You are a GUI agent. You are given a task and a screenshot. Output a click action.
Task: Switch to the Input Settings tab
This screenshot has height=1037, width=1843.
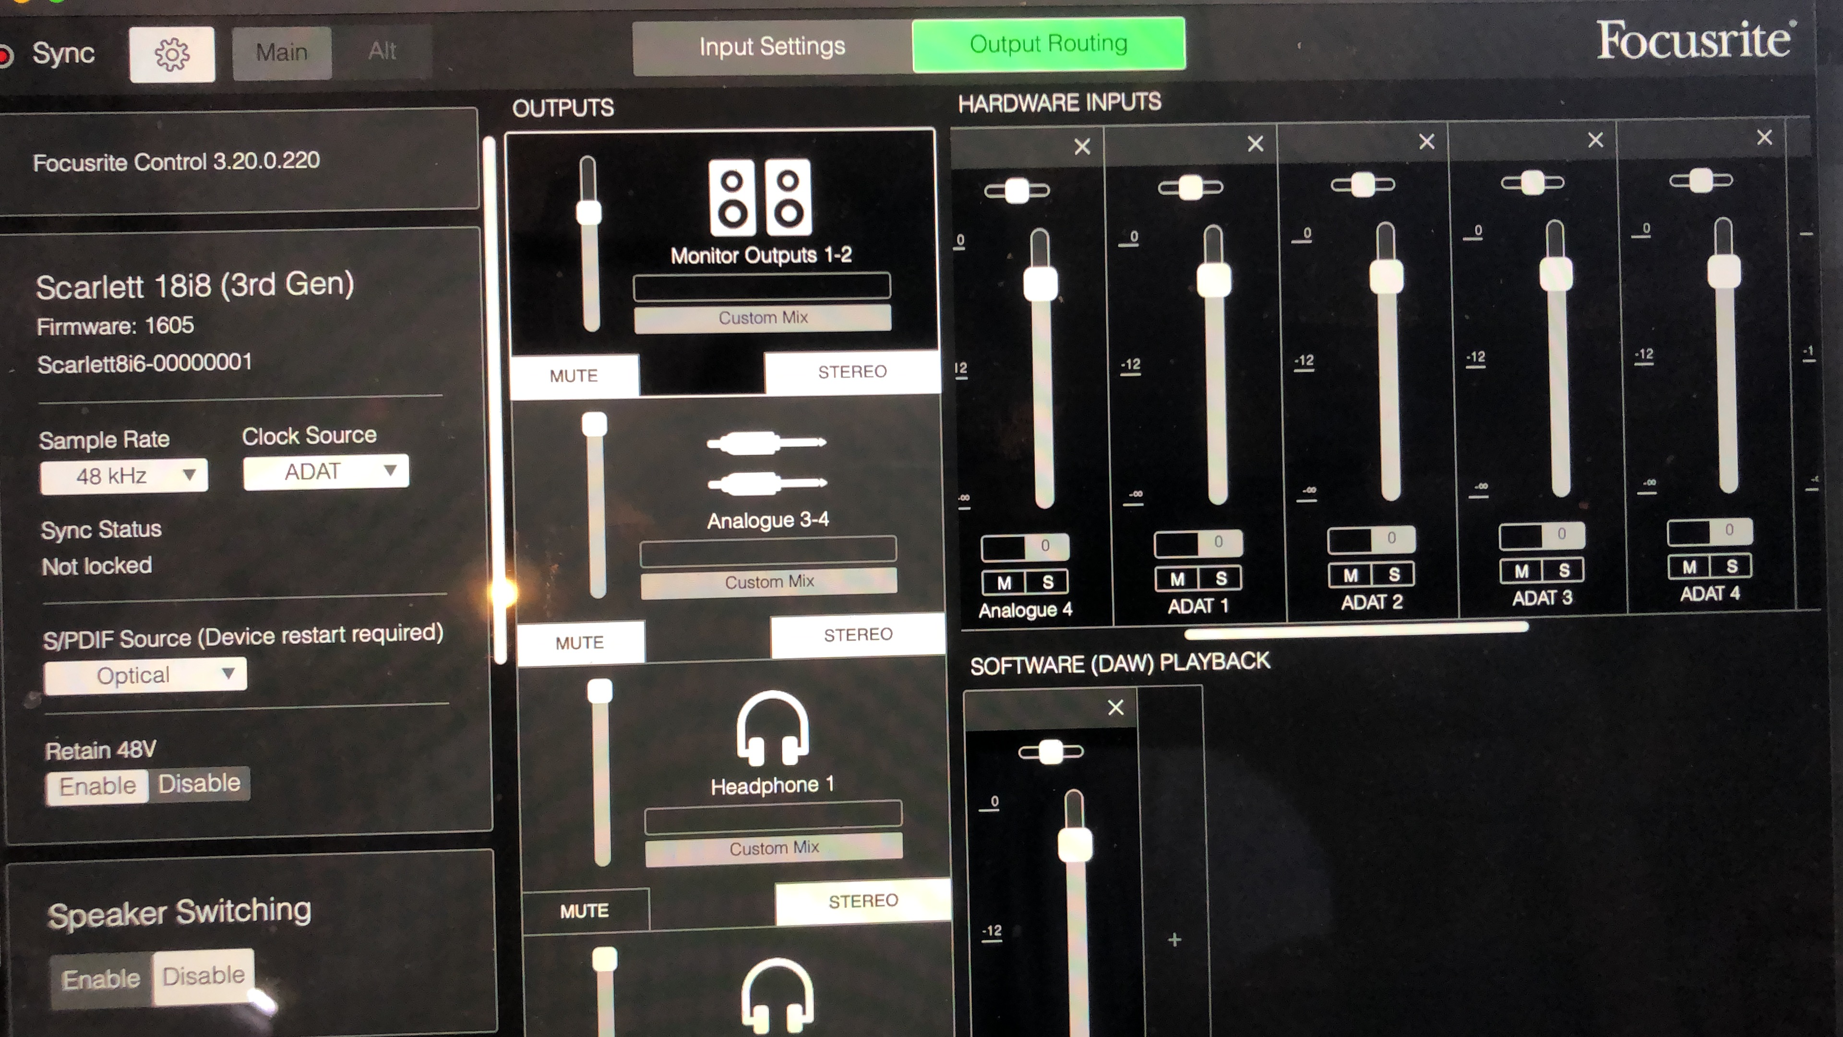pyautogui.click(x=771, y=47)
